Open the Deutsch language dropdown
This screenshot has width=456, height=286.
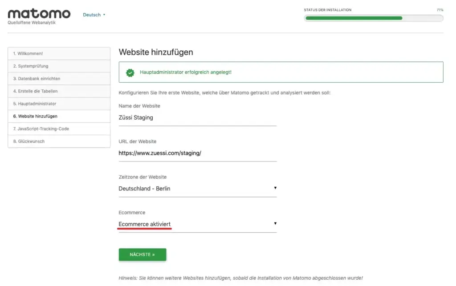click(x=94, y=15)
